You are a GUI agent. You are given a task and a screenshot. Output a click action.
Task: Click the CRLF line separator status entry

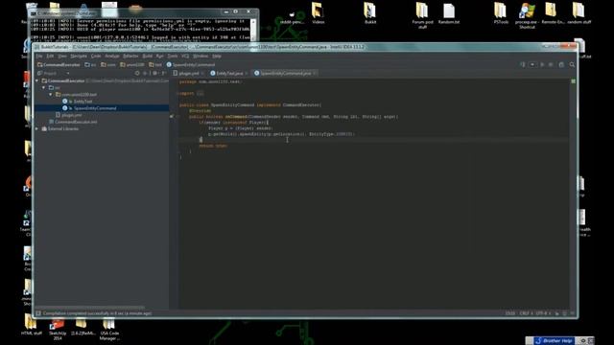coord(526,313)
